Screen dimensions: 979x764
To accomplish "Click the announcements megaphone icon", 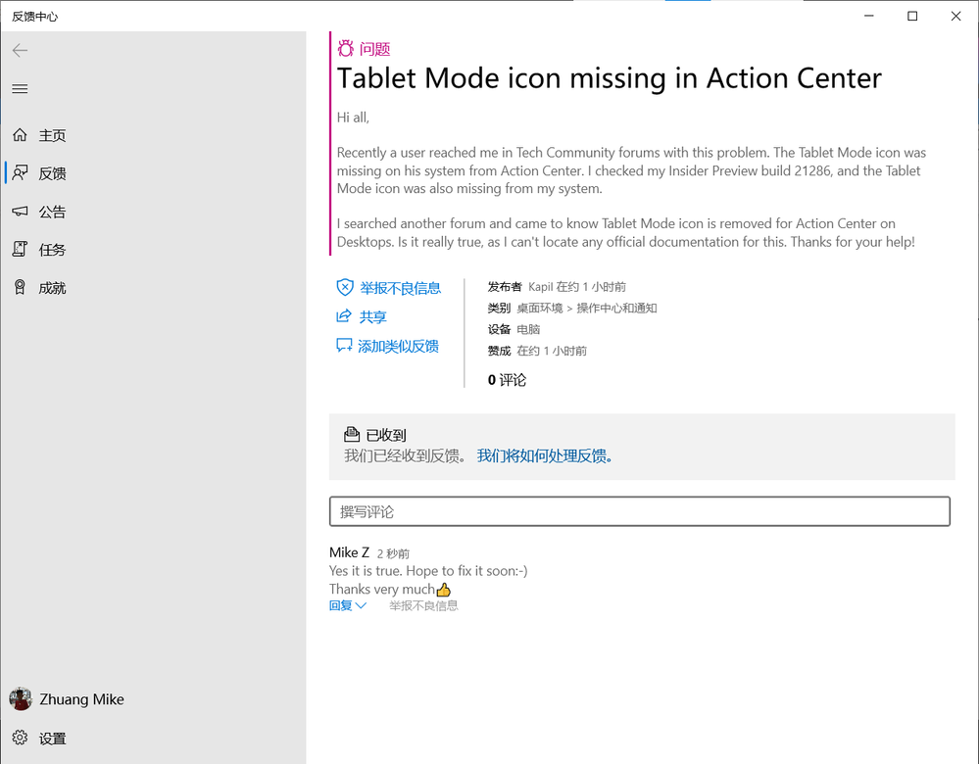I will [x=20, y=212].
